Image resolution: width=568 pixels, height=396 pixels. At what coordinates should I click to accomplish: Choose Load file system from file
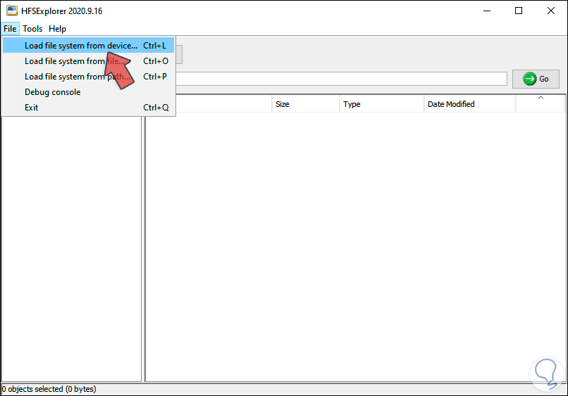click(x=88, y=61)
